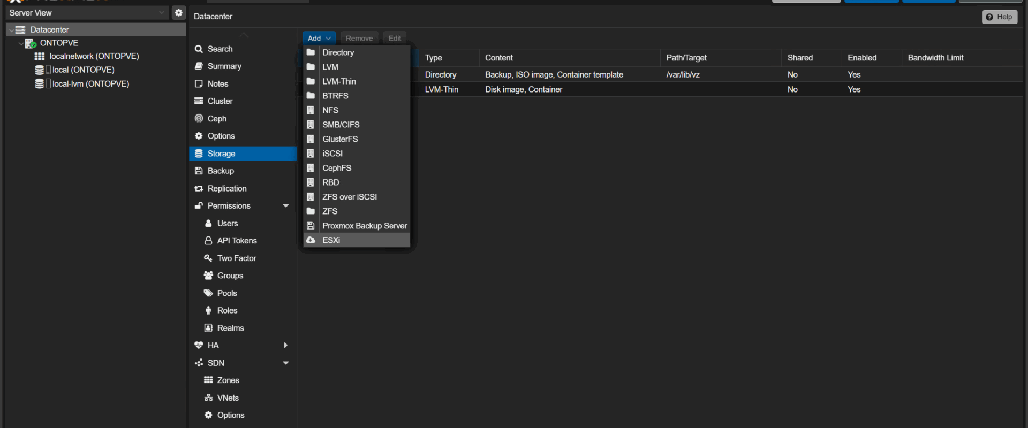Image resolution: width=1028 pixels, height=428 pixels.
Task: Click 'Backup, ISO image, Container template' cell
Action: [570, 74]
